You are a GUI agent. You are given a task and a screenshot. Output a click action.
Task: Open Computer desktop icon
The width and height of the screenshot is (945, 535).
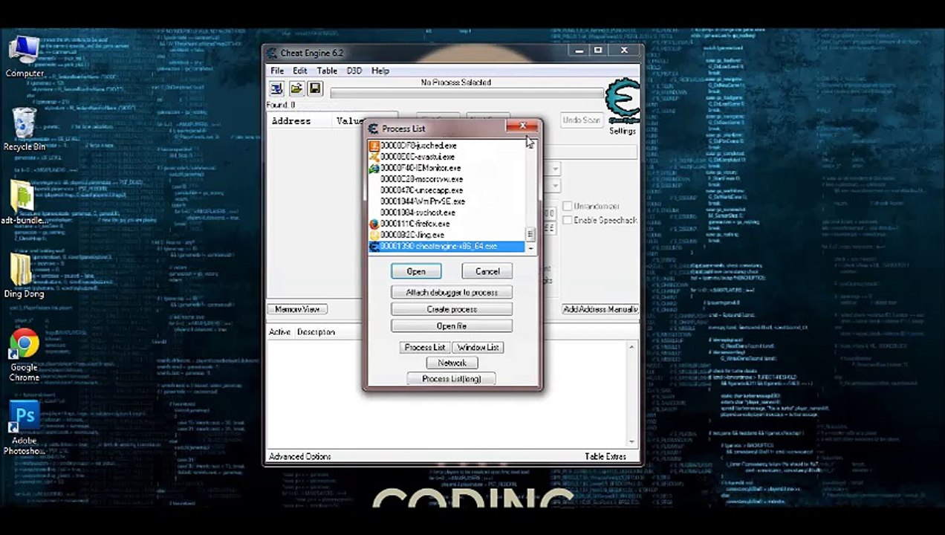pyautogui.click(x=25, y=56)
